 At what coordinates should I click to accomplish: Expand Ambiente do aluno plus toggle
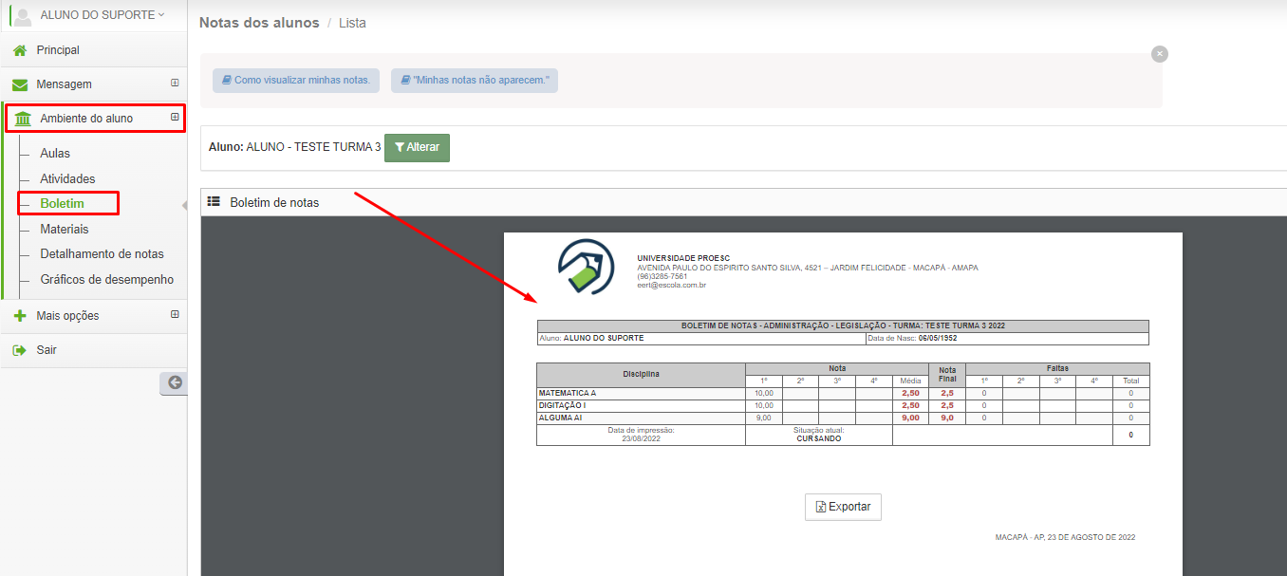175,117
